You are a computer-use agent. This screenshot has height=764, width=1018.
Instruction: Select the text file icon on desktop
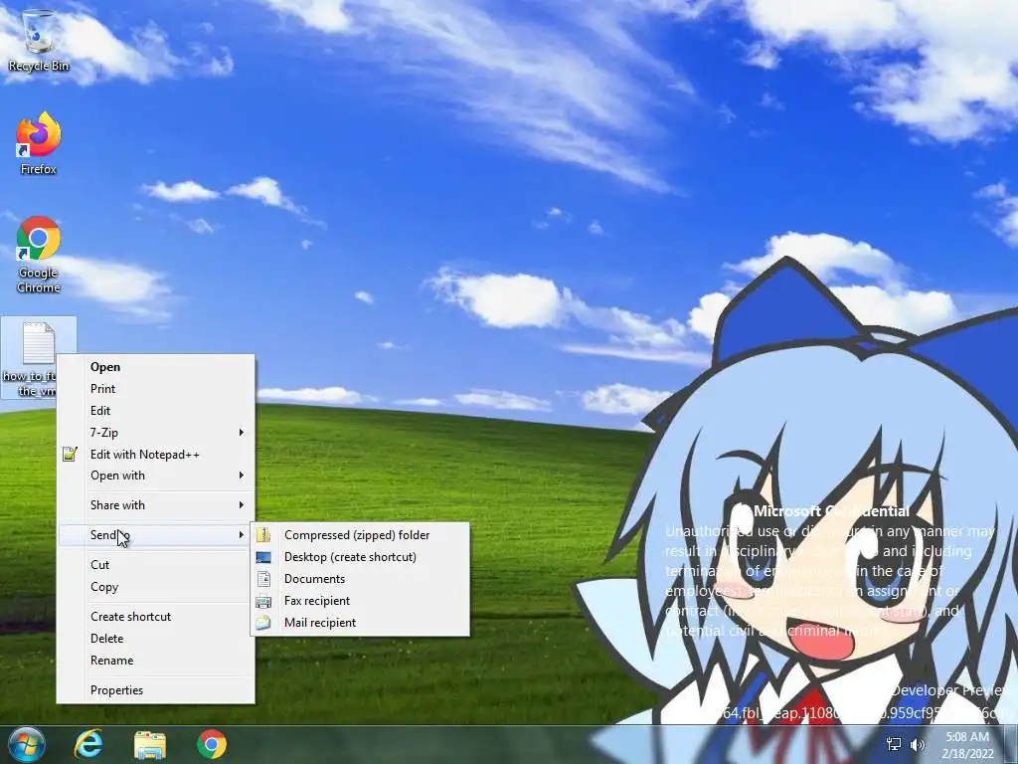[x=39, y=343]
